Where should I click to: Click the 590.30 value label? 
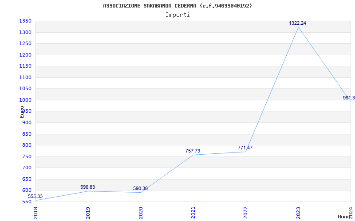point(140,189)
